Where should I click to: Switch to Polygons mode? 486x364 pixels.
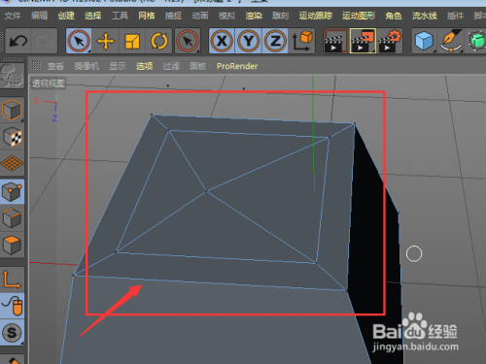[12, 245]
